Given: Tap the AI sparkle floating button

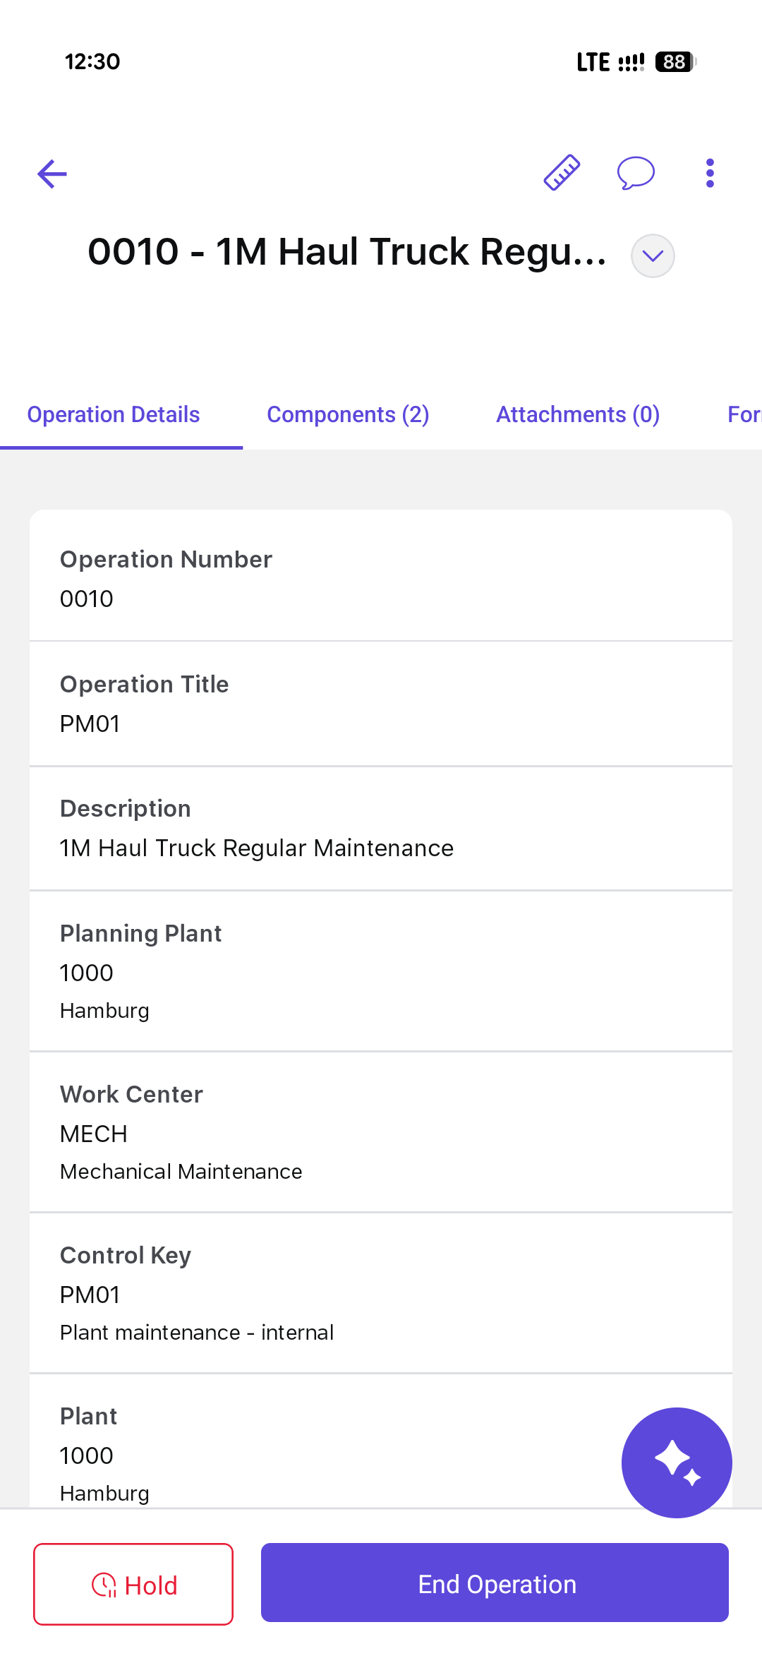Looking at the screenshot, I should [x=677, y=1462].
